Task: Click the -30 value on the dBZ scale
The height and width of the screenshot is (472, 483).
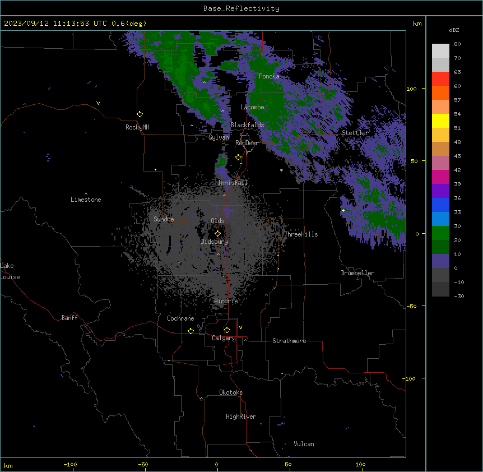Action: pyautogui.click(x=459, y=296)
